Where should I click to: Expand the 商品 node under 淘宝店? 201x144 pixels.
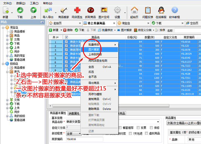(x=7, y=36)
